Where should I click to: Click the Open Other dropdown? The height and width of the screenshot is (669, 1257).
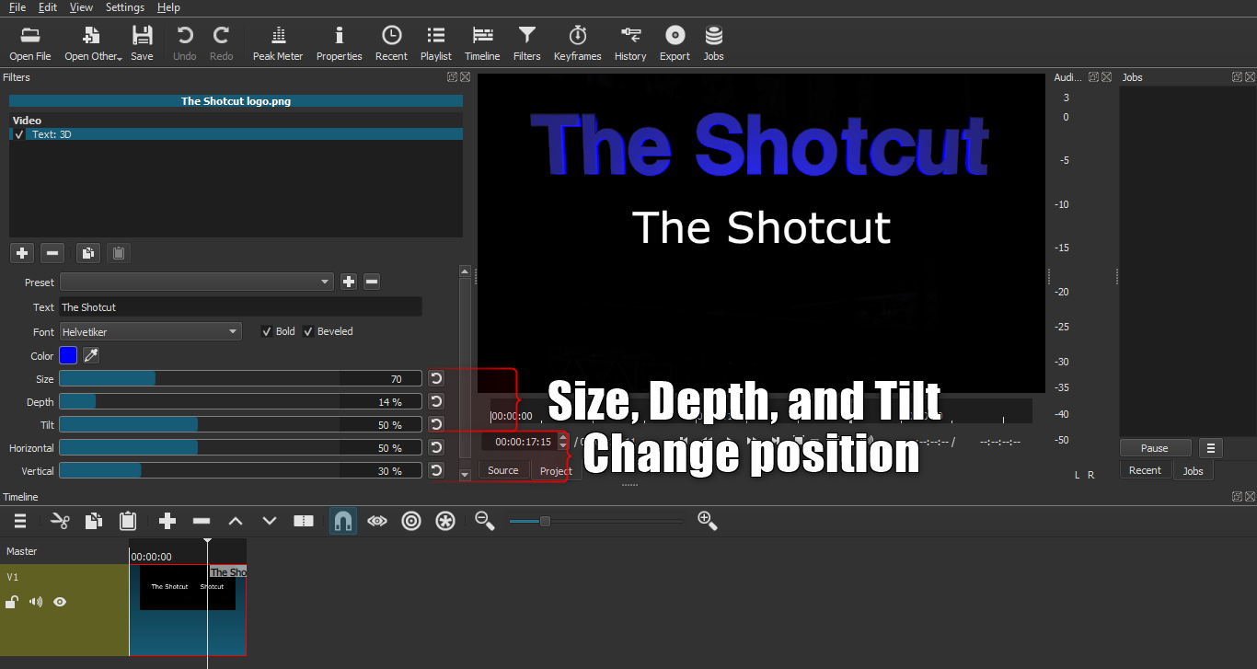coord(91,43)
